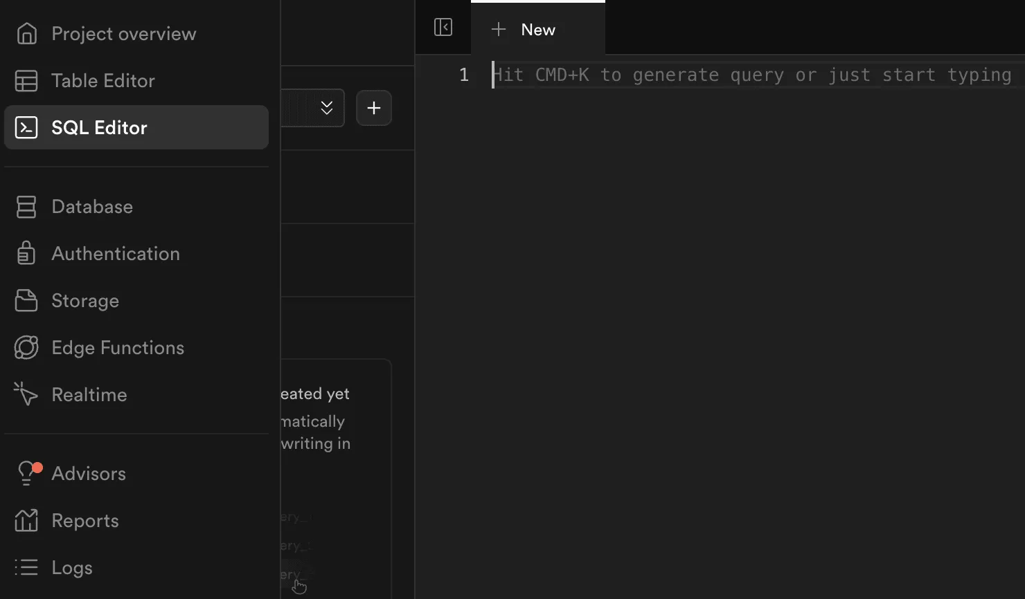View the Logs list icon
The width and height of the screenshot is (1025, 599).
[26, 567]
